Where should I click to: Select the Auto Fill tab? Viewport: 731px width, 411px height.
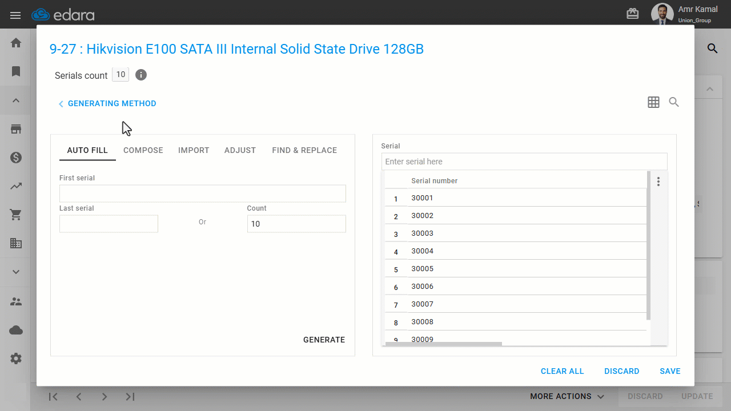tap(87, 150)
